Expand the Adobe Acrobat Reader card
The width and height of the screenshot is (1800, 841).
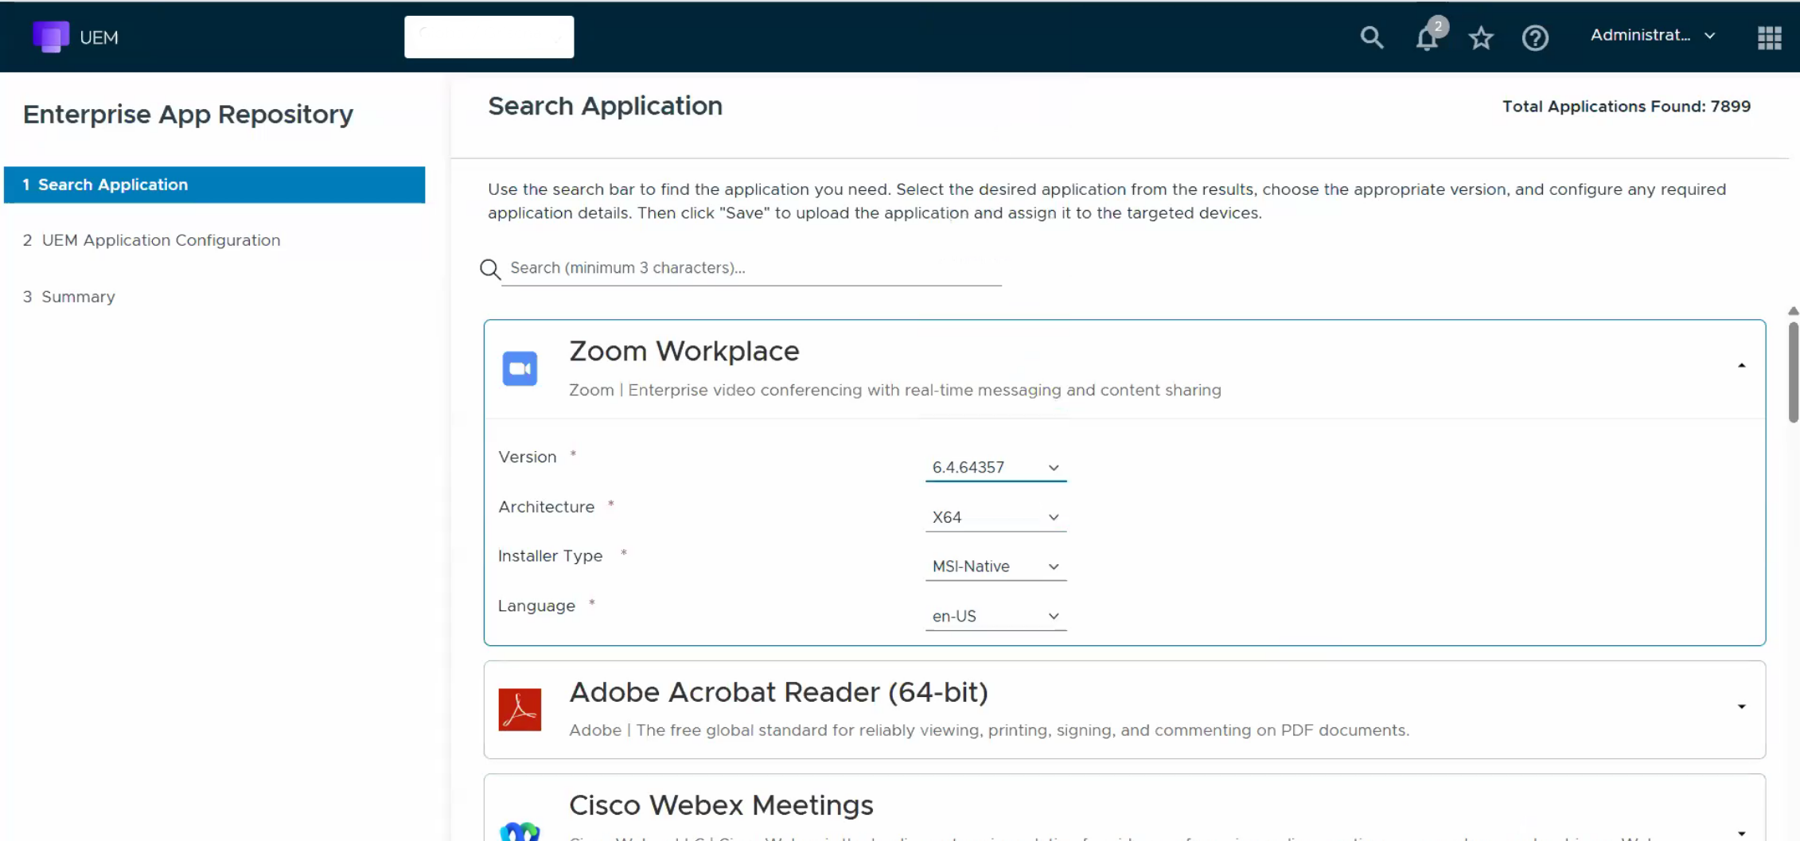click(x=1741, y=707)
